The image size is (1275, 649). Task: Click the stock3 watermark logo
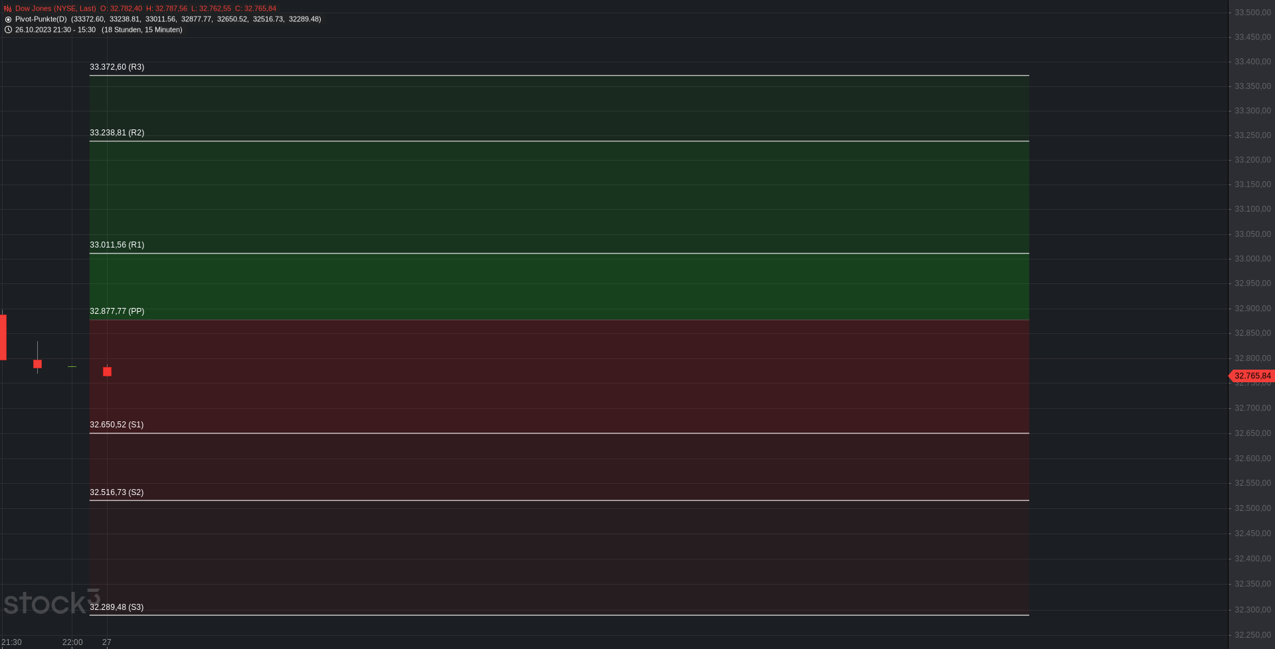[x=52, y=602]
